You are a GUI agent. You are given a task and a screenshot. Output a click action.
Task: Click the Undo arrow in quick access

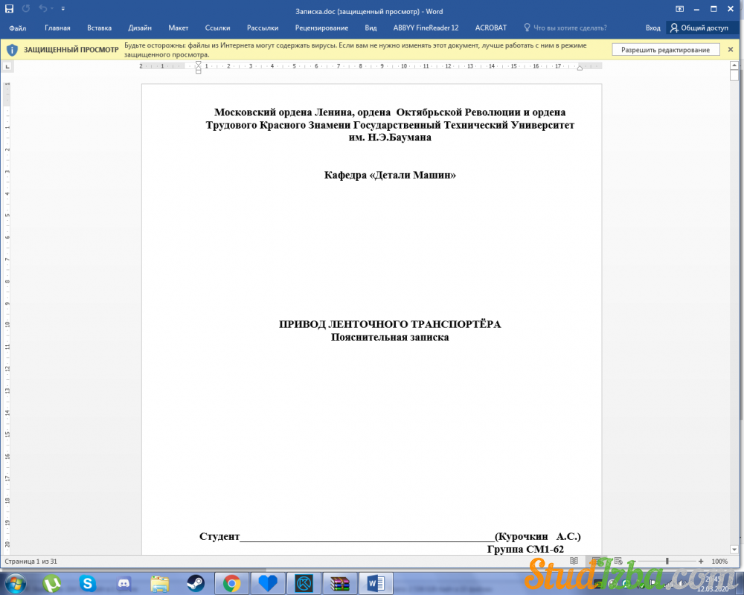(42, 8)
